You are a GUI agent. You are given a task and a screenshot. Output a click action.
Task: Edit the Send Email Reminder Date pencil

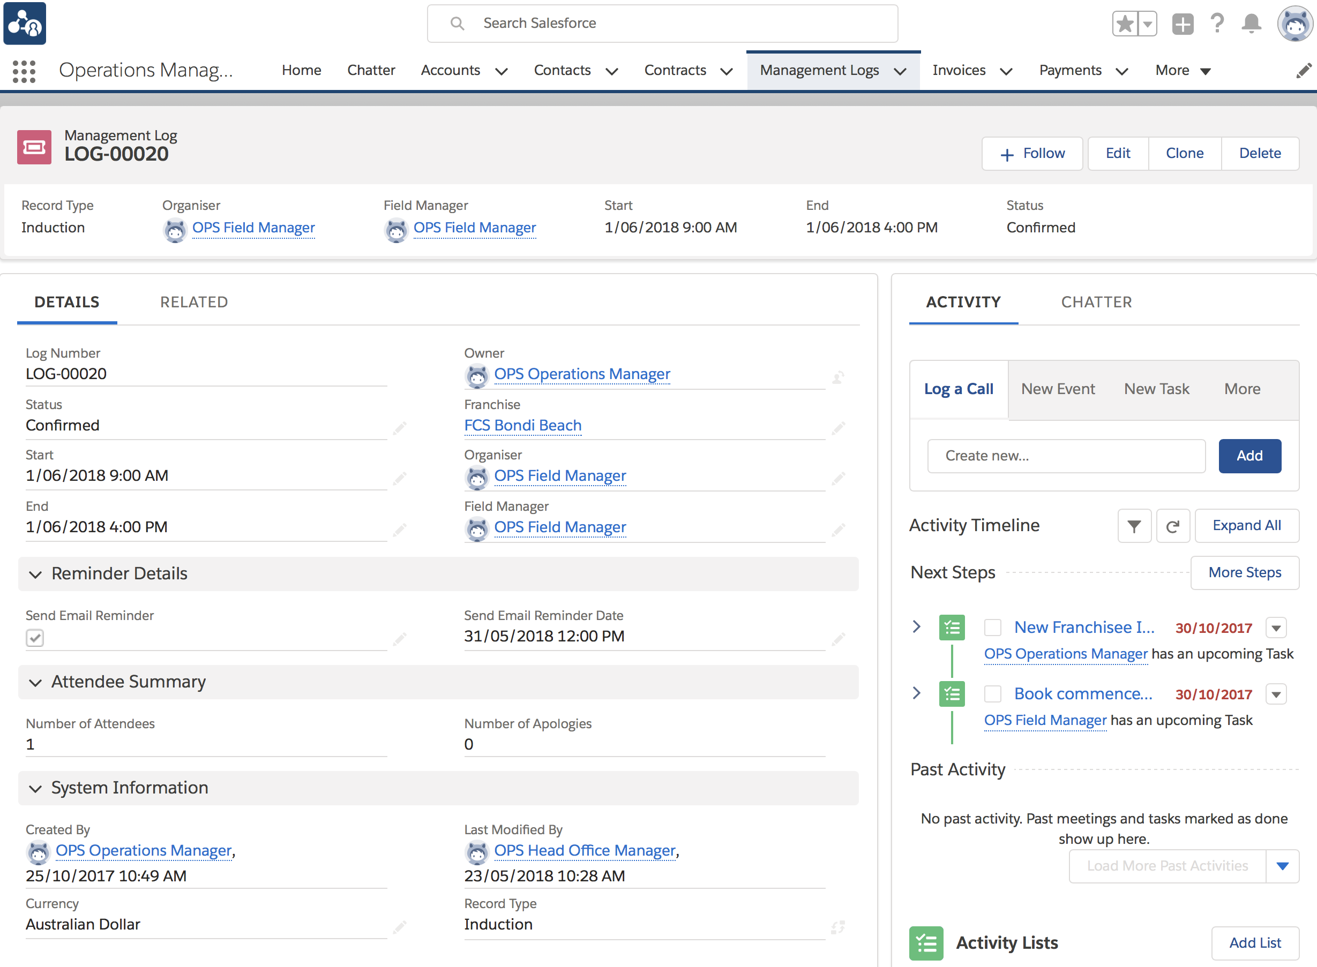(x=838, y=639)
